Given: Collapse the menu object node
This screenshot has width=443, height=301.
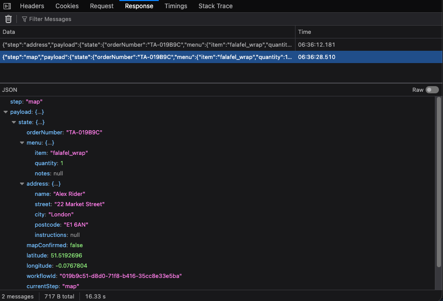Looking at the screenshot, I should (22, 143).
